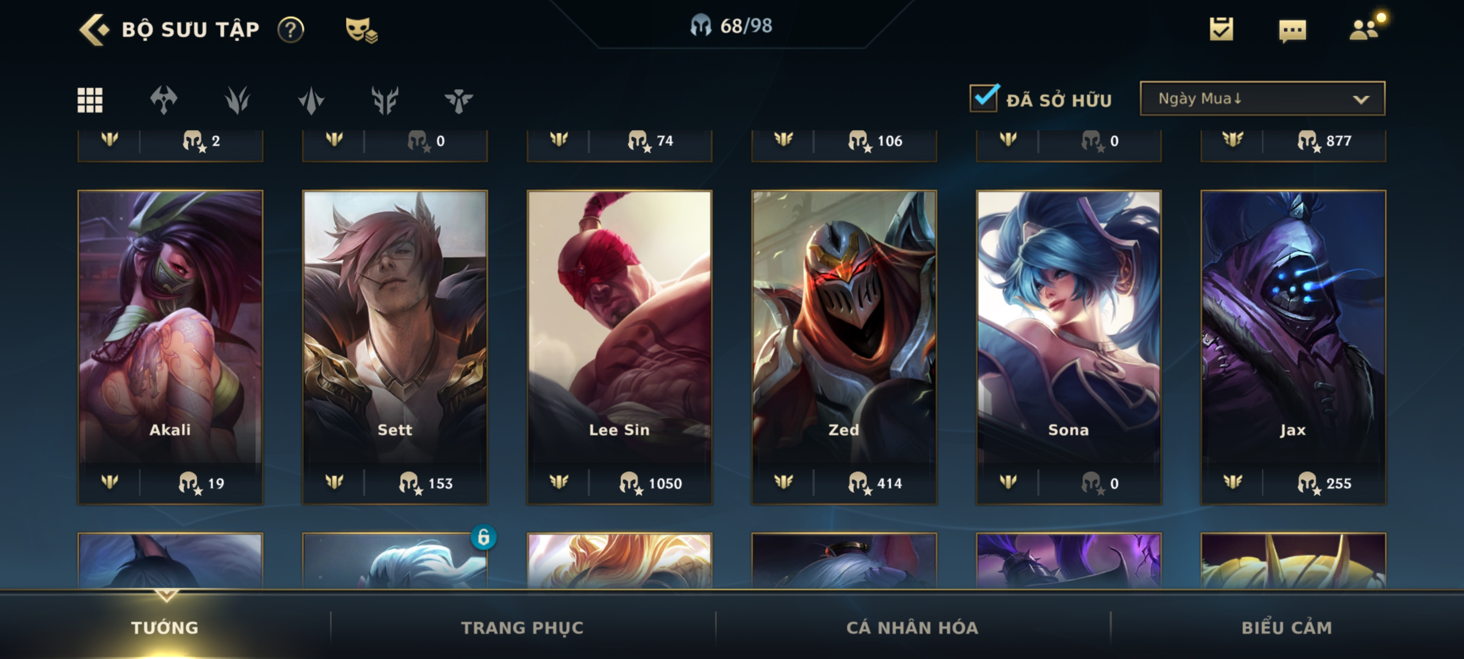Select the all-champions grid filter icon

click(x=90, y=100)
